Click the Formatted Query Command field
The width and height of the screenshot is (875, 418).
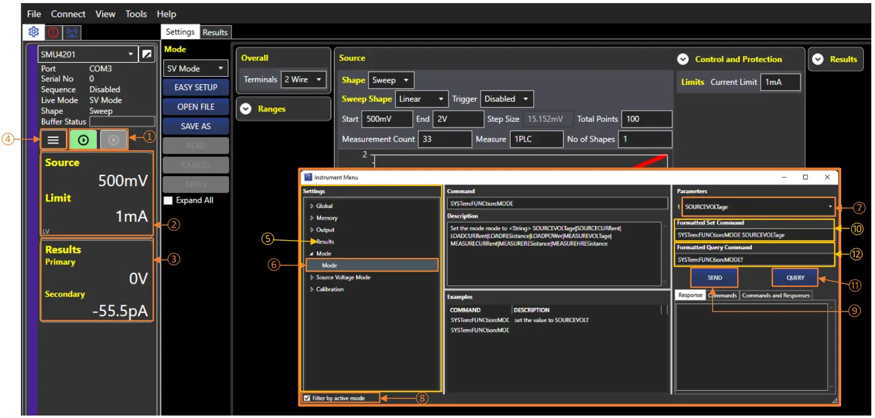coord(756,260)
